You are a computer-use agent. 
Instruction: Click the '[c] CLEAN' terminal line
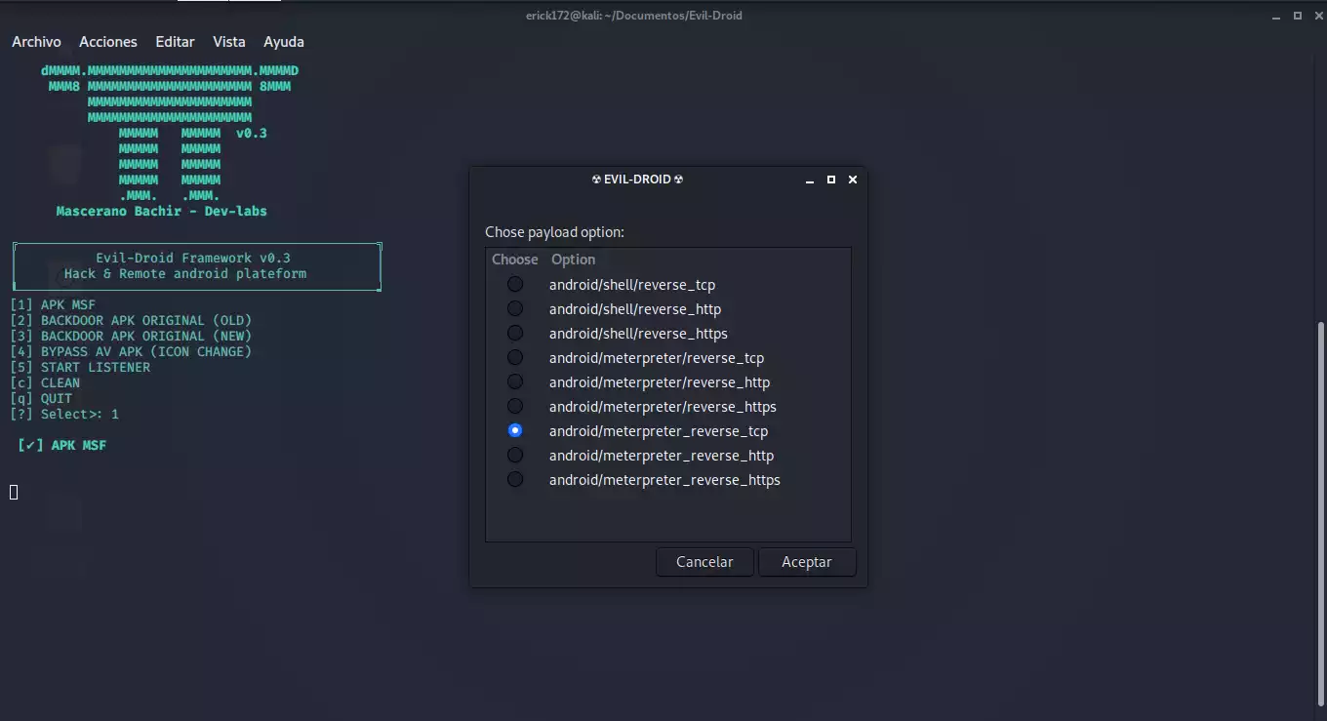(x=45, y=382)
